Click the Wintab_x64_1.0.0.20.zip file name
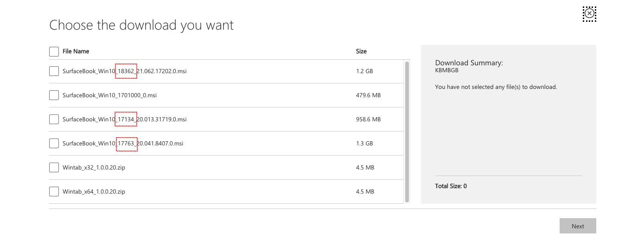The height and width of the screenshot is (239, 644). coord(94,192)
